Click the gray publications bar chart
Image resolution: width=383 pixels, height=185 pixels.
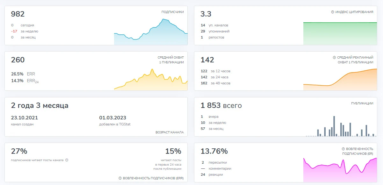(340, 126)
